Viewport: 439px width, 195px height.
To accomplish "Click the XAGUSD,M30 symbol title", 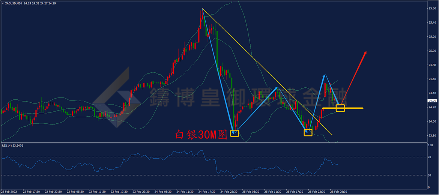I will tap(11, 4).
